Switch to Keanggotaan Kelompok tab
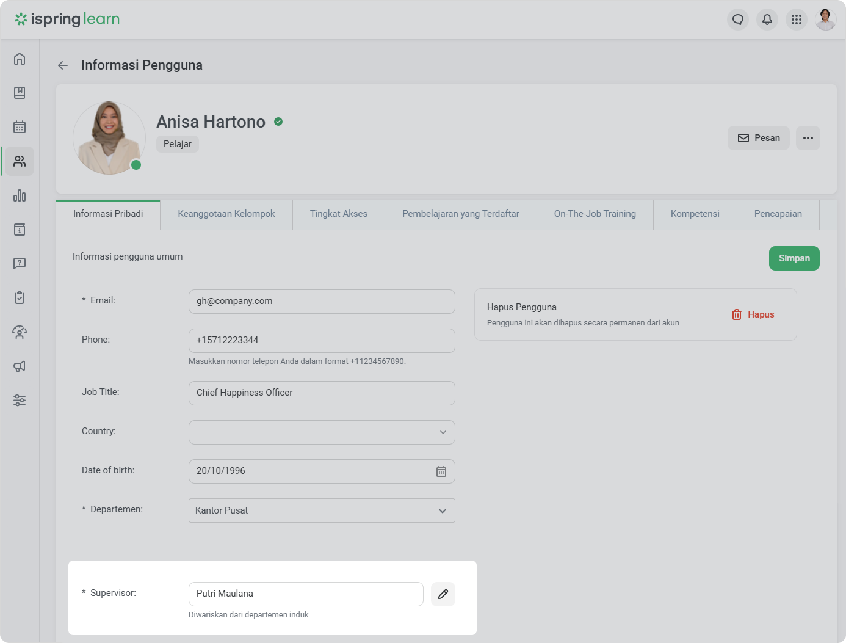Viewport: 846px width, 643px height. pos(226,214)
